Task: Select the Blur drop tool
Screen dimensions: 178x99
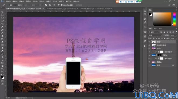Action: (x=2, y=48)
